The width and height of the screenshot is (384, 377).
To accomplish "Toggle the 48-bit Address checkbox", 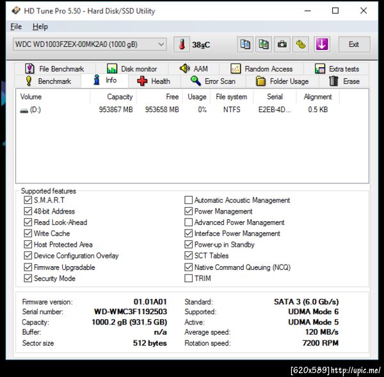I will coord(28,211).
